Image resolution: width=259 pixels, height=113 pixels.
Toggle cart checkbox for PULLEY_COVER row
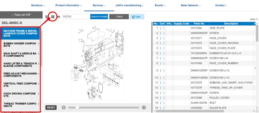(162, 98)
